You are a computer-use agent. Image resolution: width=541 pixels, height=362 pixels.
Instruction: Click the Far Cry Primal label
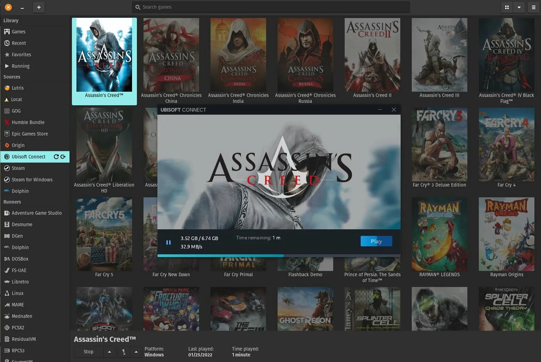click(x=238, y=274)
